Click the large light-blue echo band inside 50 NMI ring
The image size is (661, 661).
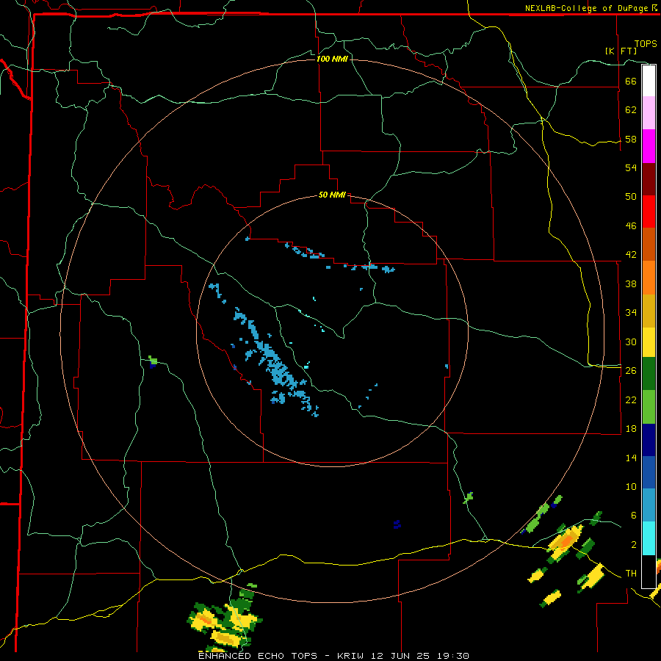point(276,361)
